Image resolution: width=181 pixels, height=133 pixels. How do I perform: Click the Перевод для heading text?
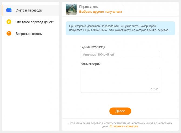pos(89,7)
